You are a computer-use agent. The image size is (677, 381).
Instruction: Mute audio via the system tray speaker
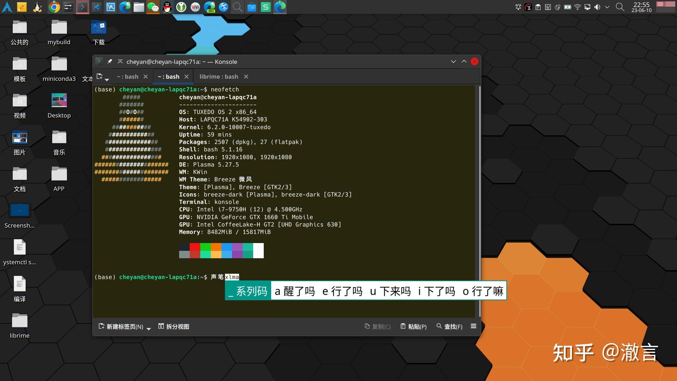click(x=597, y=7)
